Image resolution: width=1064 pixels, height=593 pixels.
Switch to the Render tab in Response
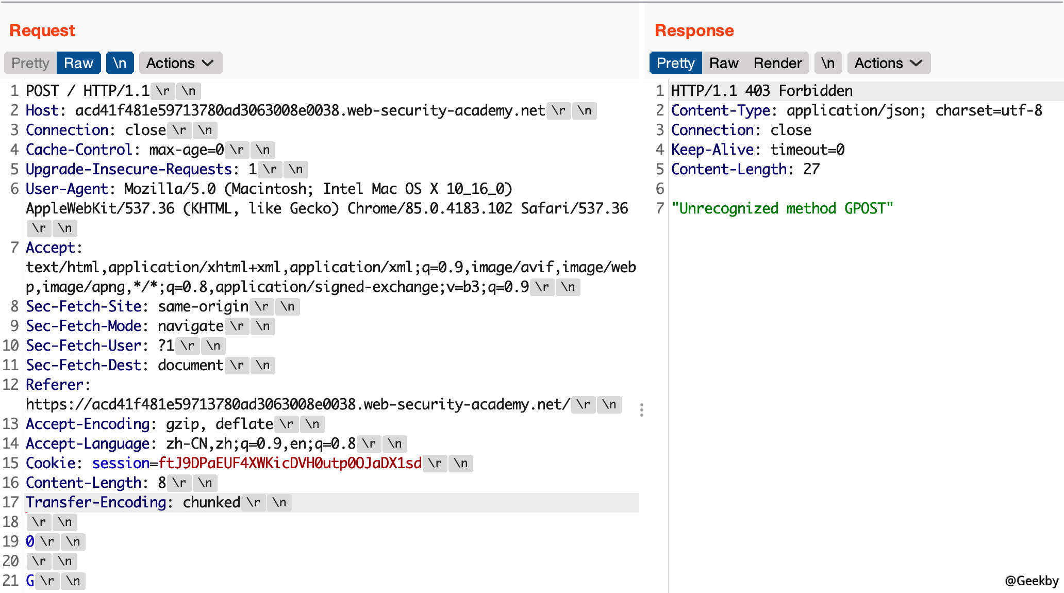[778, 63]
